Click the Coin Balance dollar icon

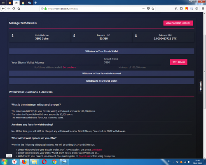coord(12,35)
